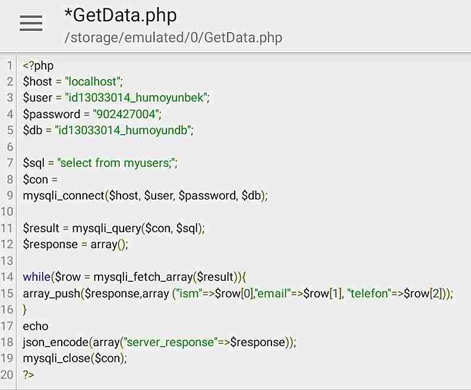Click the $db string id13033014_humoyundb
Image resolution: width=471 pixels, height=390 pixels.
click(x=123, y=131)
